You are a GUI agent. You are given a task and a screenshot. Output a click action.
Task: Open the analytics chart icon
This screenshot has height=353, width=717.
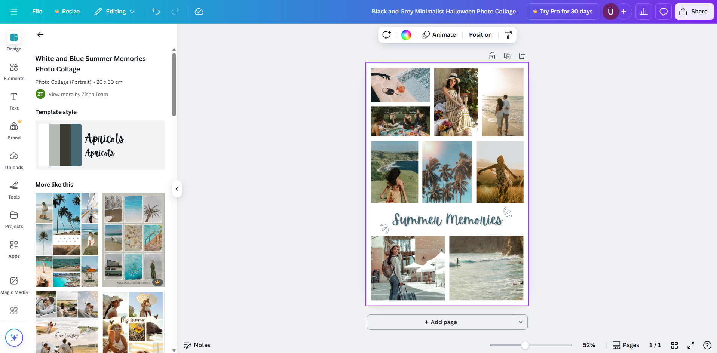tap(644, 12)
